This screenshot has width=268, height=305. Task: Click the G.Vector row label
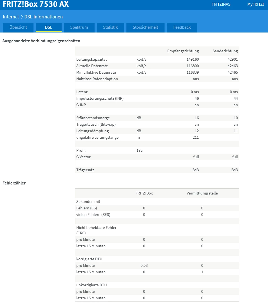(83, 157)
